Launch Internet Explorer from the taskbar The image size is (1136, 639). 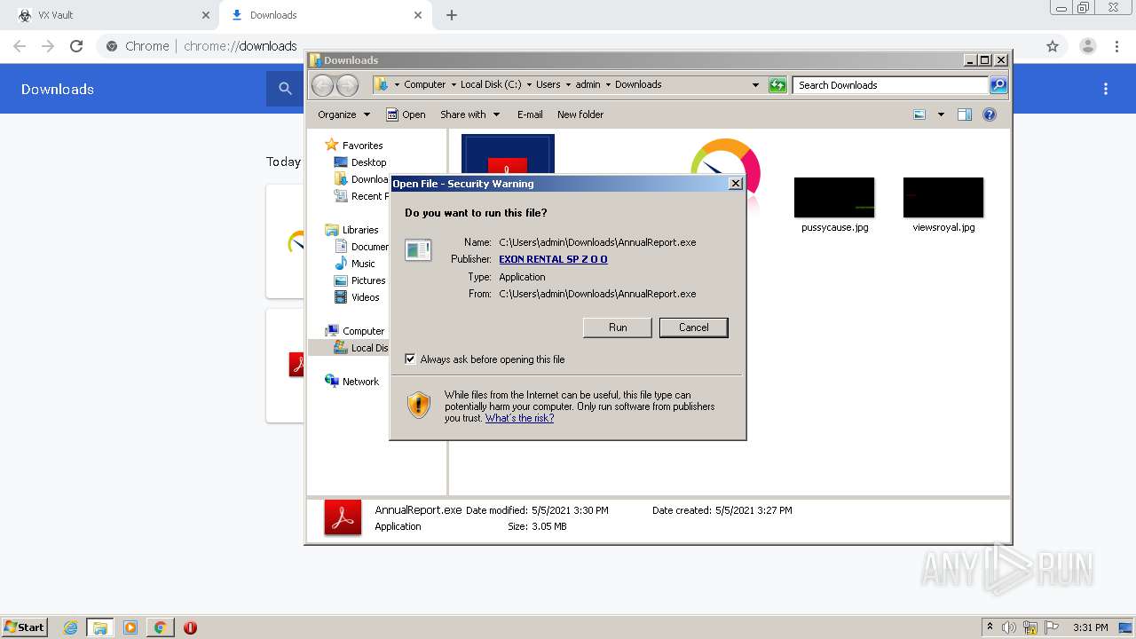pos(71,627)
